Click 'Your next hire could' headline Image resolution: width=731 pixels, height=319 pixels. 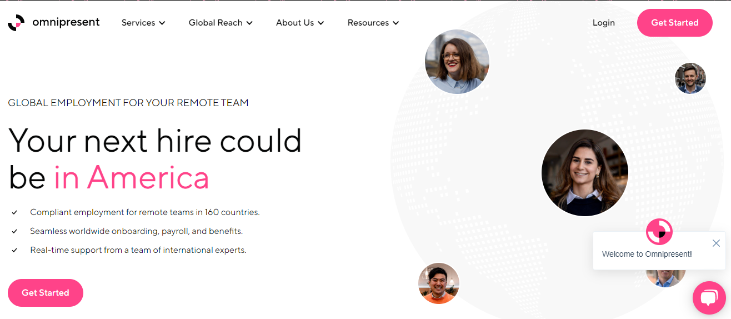(155, 141)
